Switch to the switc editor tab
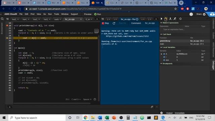The height and width of the screenshot is (121, 215). click(56, 19)
